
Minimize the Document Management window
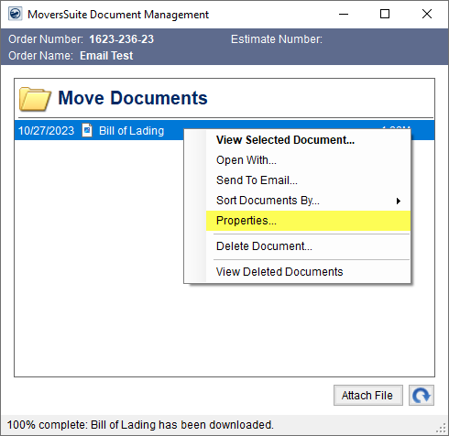pyautogui.click(x=344, y=14)
